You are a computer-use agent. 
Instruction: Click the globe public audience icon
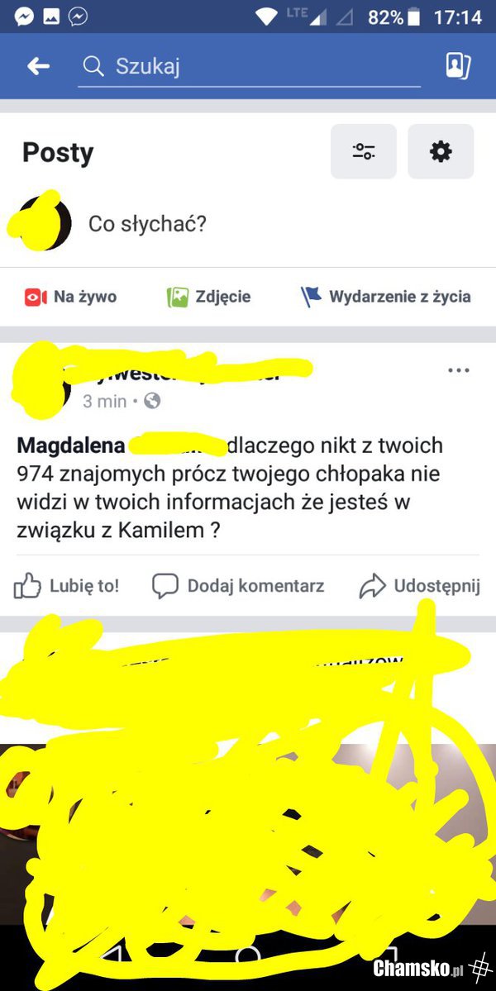click(x=152, y=401)
